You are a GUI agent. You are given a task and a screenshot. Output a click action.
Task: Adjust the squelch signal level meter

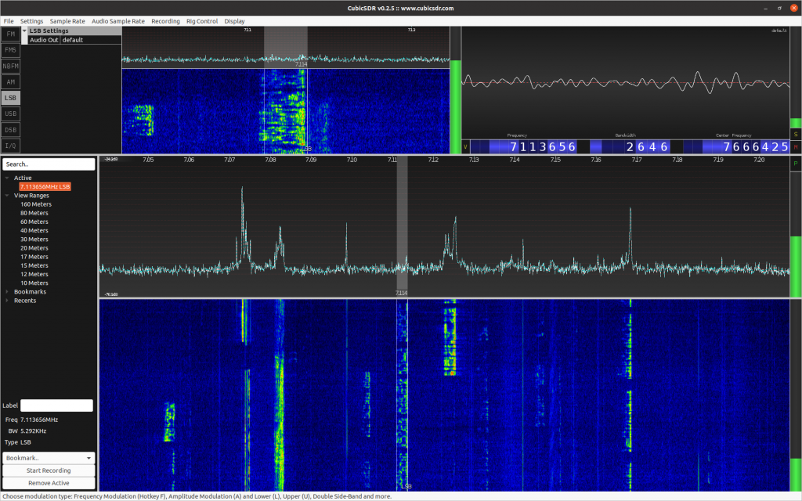(455, 90)
